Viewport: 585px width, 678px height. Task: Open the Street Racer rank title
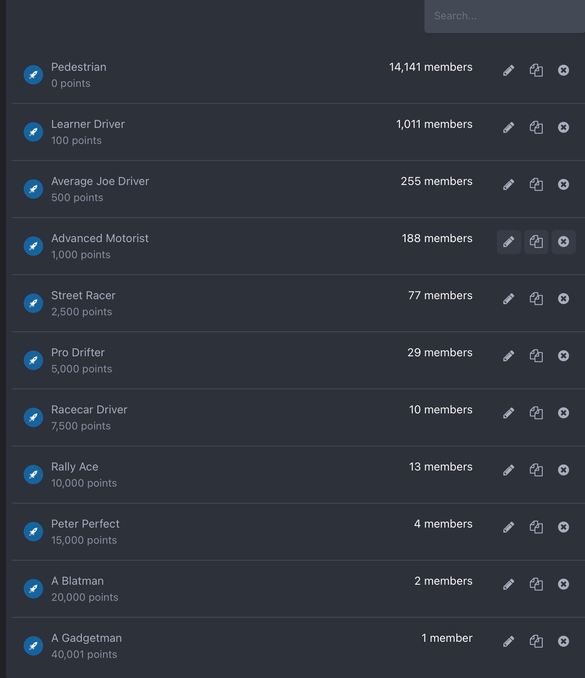(83, 296)
